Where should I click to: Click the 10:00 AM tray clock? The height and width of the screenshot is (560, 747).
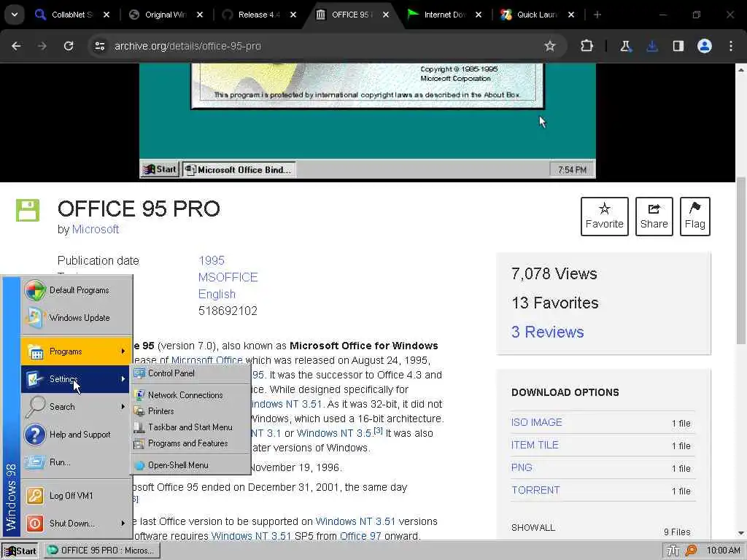click(x=723, y=551)
